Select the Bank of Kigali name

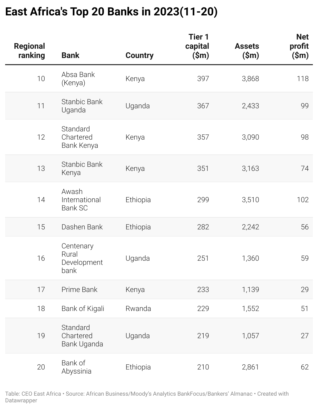(x=83, y=308)
